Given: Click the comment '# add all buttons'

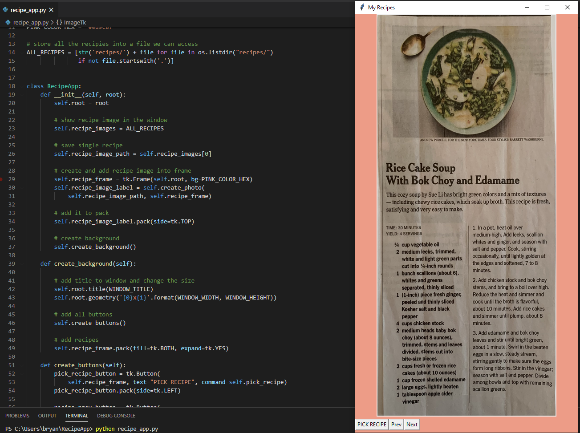Looking at the screenshot, I should (83, 315).
